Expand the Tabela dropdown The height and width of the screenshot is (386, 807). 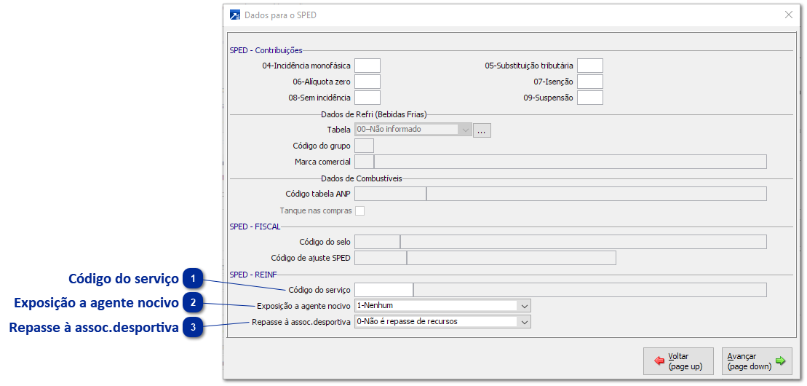pos(465,130)
